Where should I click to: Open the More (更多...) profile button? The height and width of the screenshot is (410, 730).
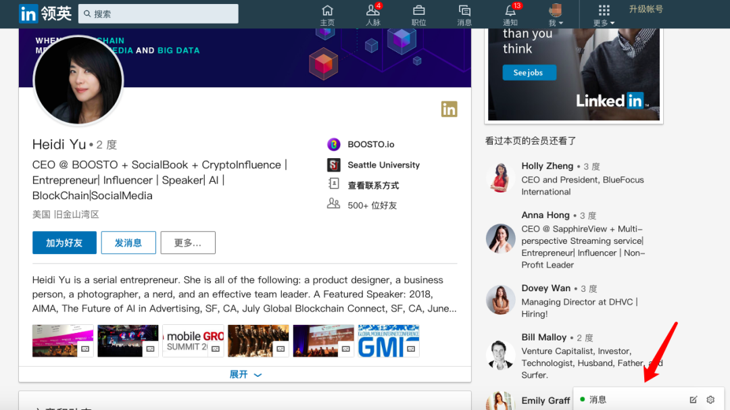[188, 242]
